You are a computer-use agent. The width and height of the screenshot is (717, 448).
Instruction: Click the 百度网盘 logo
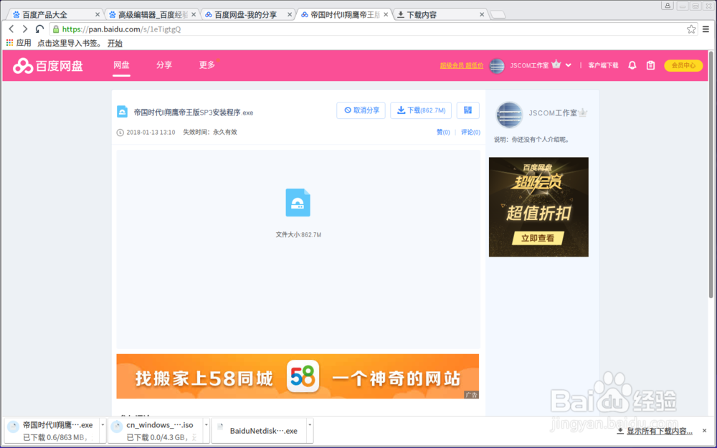point(47,66)
